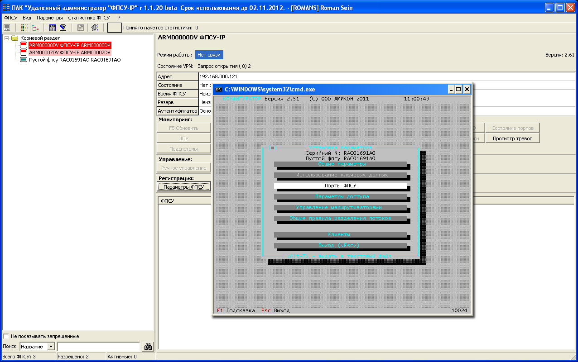Image resolution: width=578 pixels, height=362 pixels.
Task: Click the 'Параметры ФПСУ' button
Action: [184, 187]
